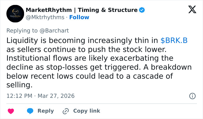
Task: Click the @Mktrhythms handle
Action: click(45, 17)
